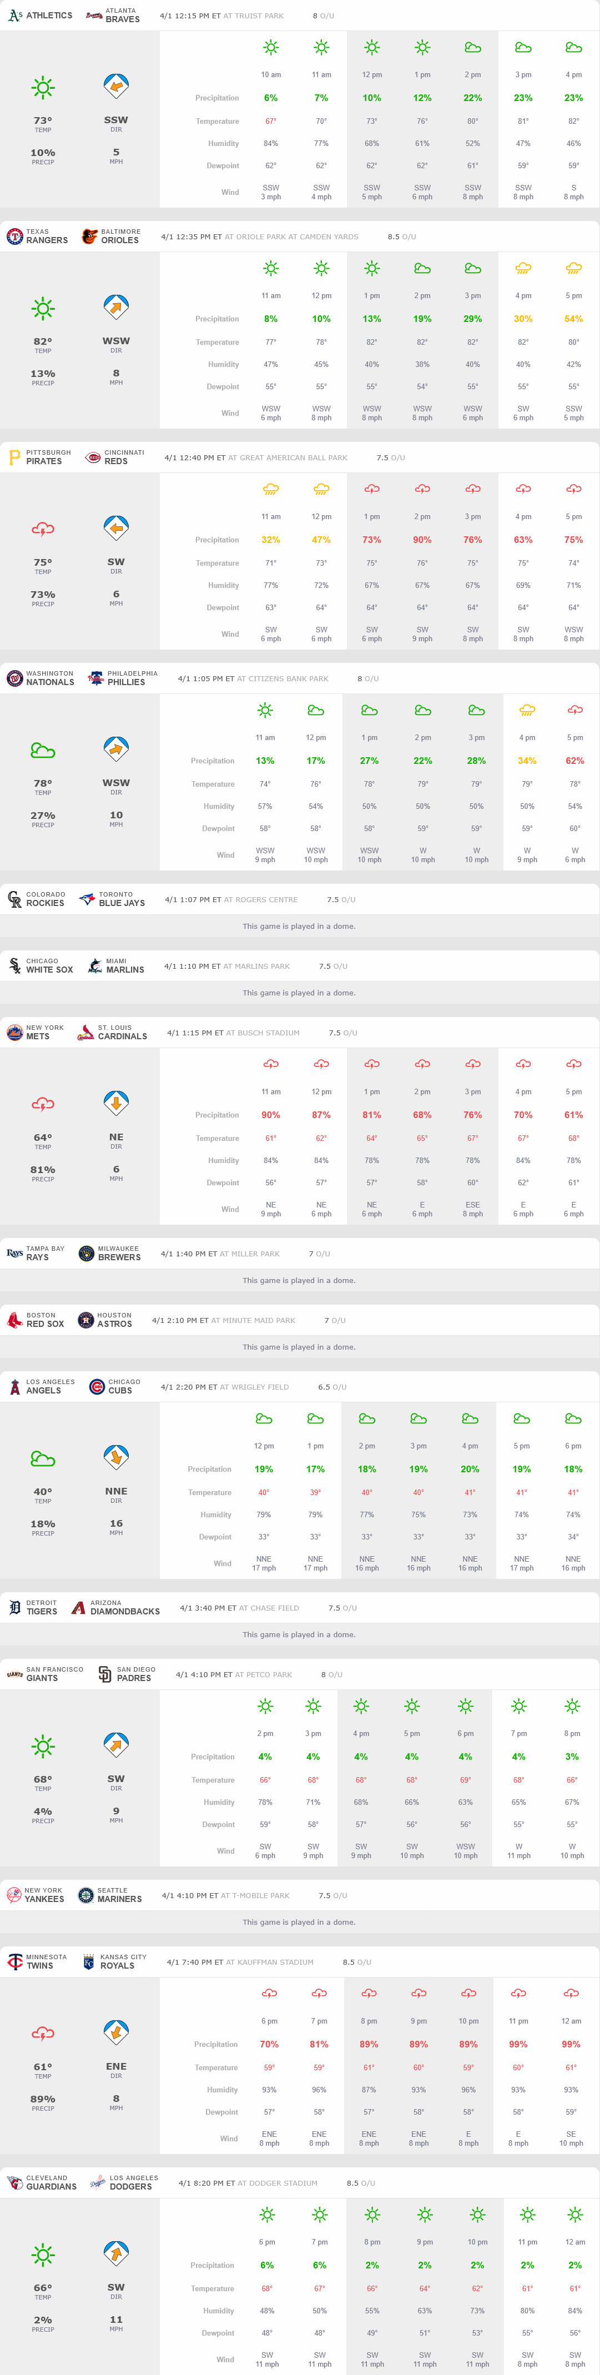Select the NNE wind compass icon at Wrigley Field
The image size is (600, 2375).
click(116, 1458)
